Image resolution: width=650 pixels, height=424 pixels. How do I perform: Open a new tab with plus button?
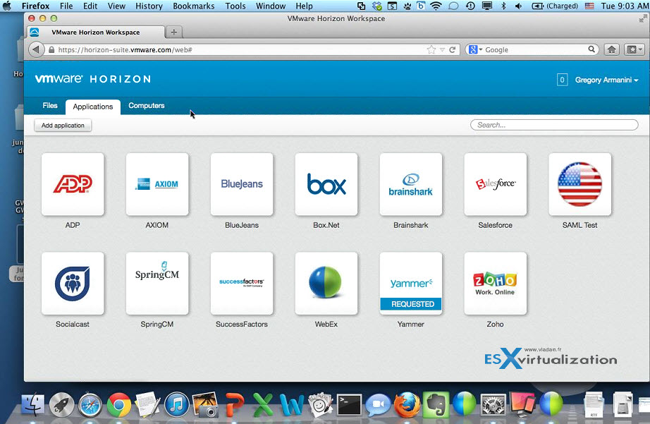tap(174, 32)
